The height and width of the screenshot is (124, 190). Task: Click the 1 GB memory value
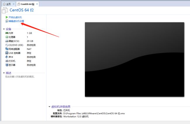(x=30, y=33)
